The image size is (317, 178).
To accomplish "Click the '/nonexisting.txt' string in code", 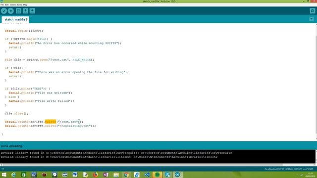I will [x=75, y=126].
